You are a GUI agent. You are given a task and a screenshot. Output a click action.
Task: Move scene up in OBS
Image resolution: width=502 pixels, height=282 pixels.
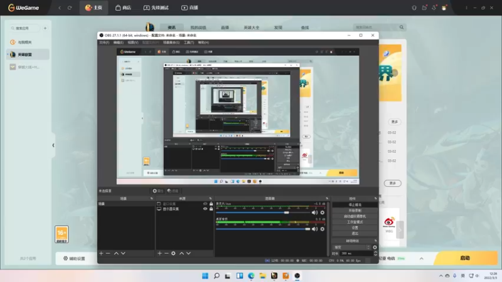(116, 253)
